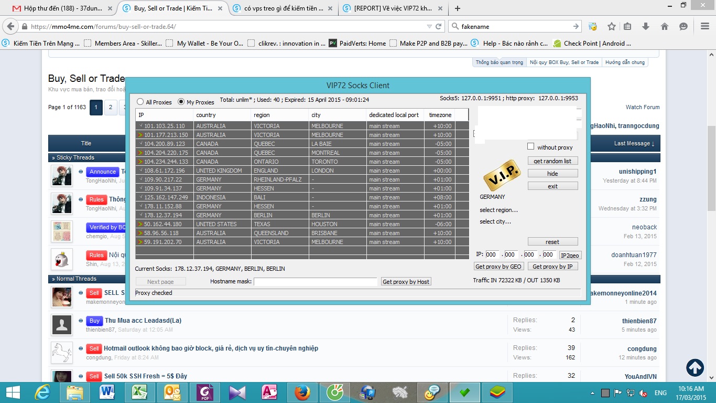716x403 pixels.
Task: Click Get proxy by Host
Action: [406, 282]
